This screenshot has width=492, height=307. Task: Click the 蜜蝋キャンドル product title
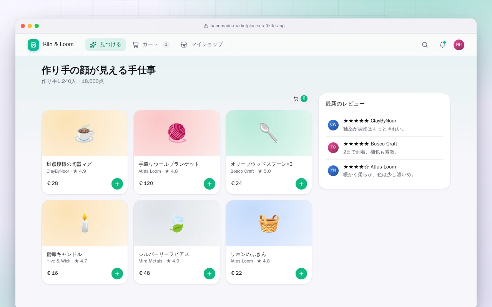[64, 254]
